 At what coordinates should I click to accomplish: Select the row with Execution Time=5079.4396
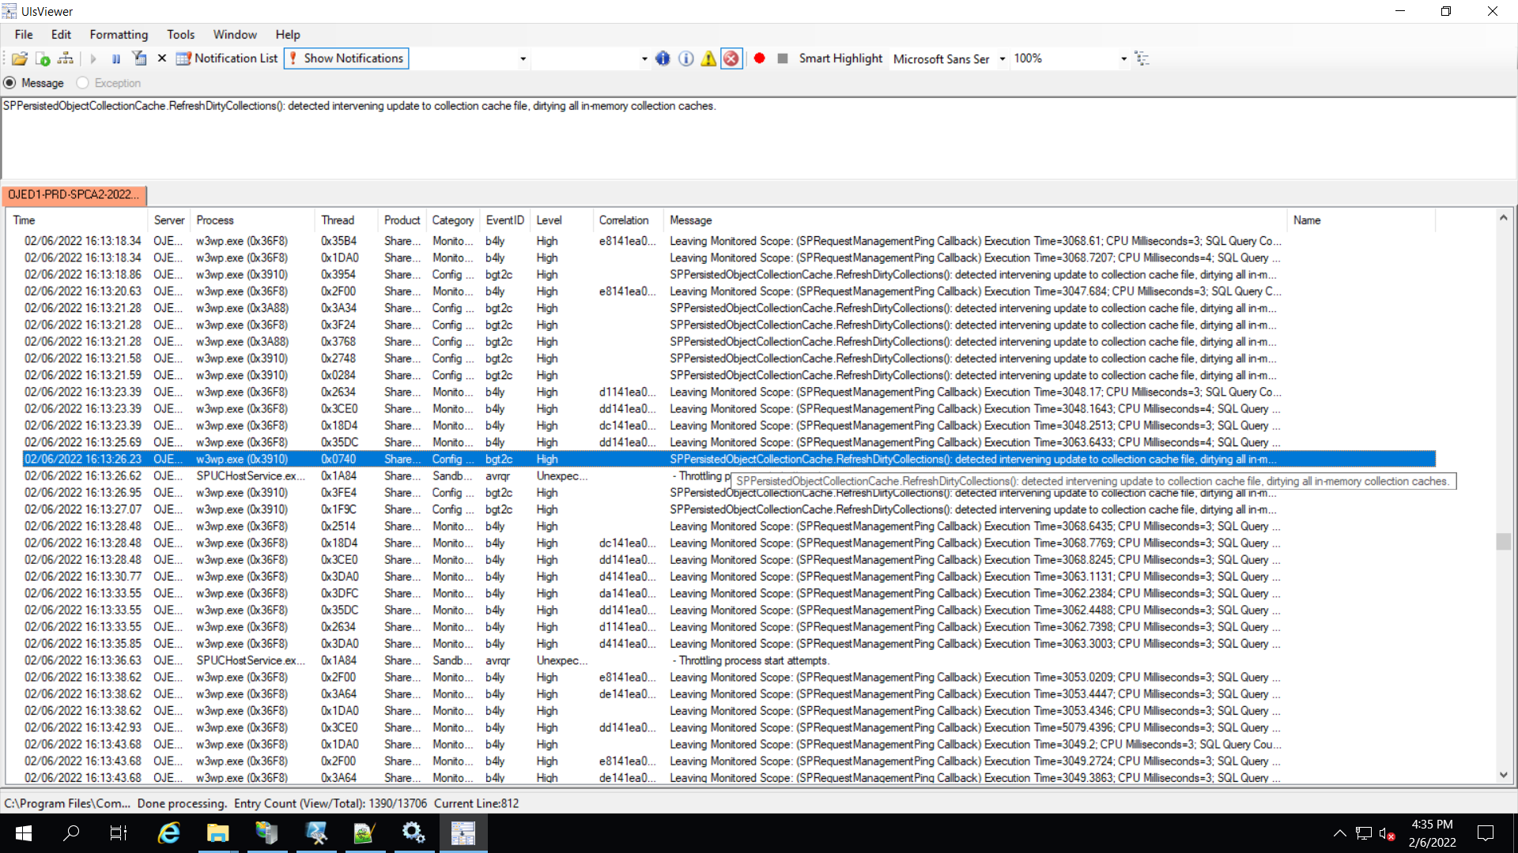728,727
